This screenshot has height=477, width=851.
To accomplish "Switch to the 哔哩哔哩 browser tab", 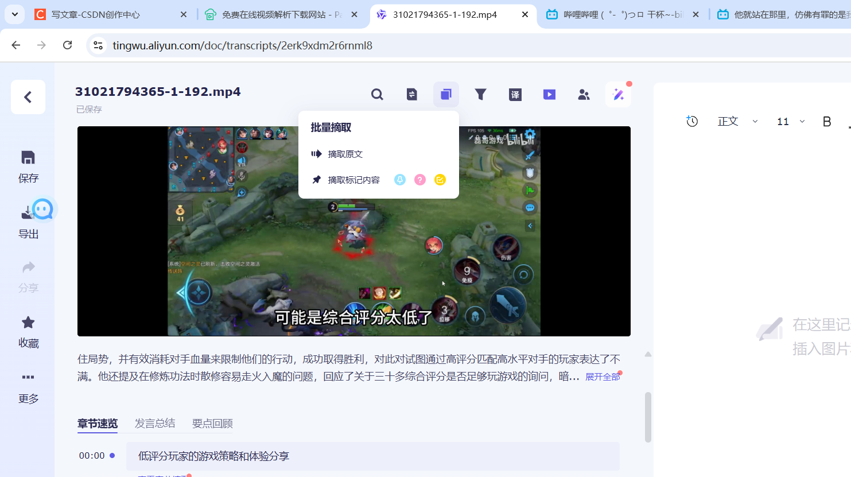I will click(x=623, y=14).
